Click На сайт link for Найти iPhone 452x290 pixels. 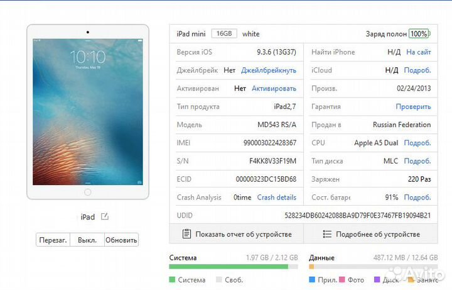point(419,52)
